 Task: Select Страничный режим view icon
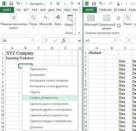pos(107,18)
